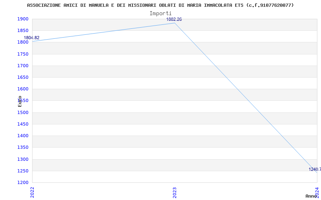The height and width of the screenshot is (200, 321).
Task: Click the Importi chart title
Action: 160,14
